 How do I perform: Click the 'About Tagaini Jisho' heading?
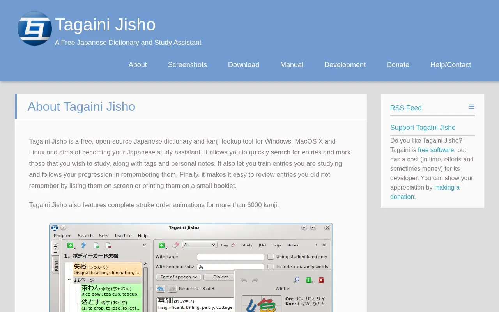(x=81, y=106)
